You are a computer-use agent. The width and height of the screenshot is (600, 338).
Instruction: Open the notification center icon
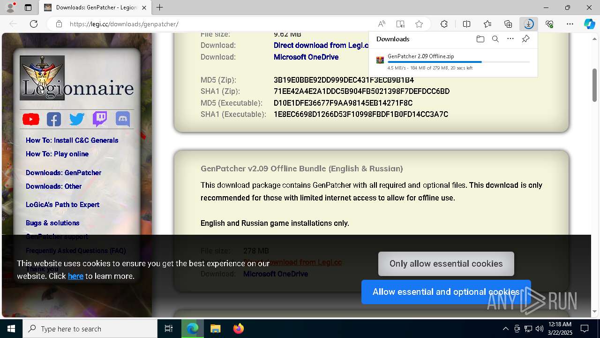pyautogui.click(x=585, y=329)
